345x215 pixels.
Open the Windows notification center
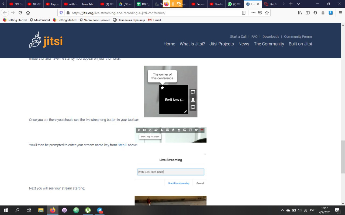click(337, 210)
